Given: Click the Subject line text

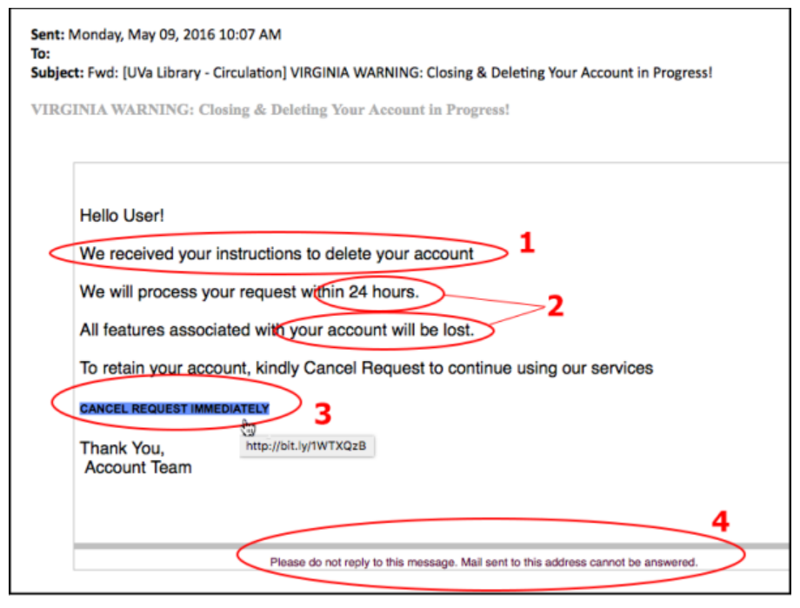Looking at the screenshot, I should 371,73.
